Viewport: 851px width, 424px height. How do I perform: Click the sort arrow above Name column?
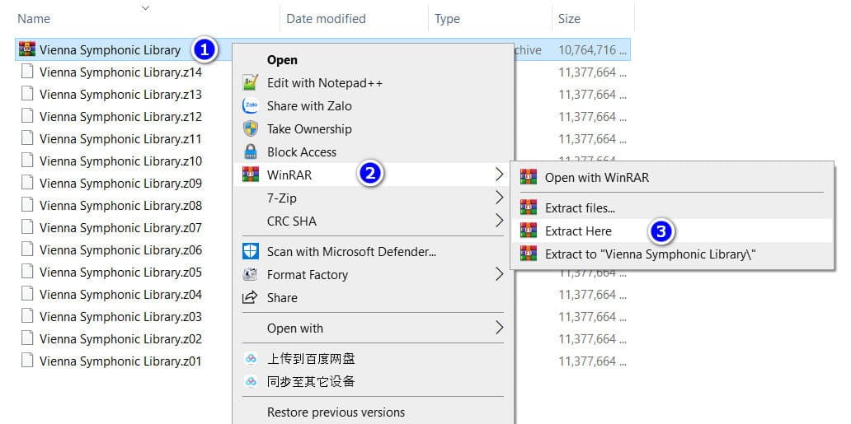pos(145,7)
